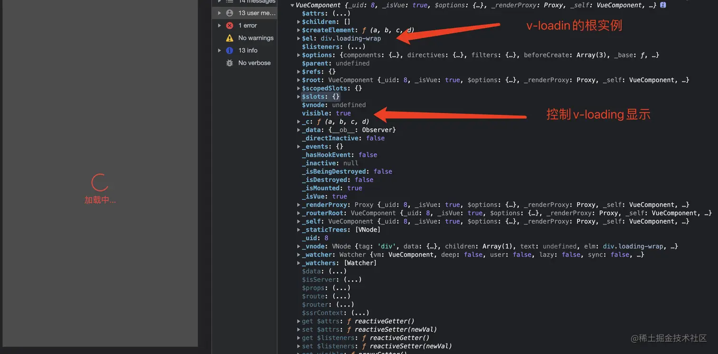This screenshot has width=718, height=354.
Task: Expand the _vnode VNode property
Action: point(299,246)
